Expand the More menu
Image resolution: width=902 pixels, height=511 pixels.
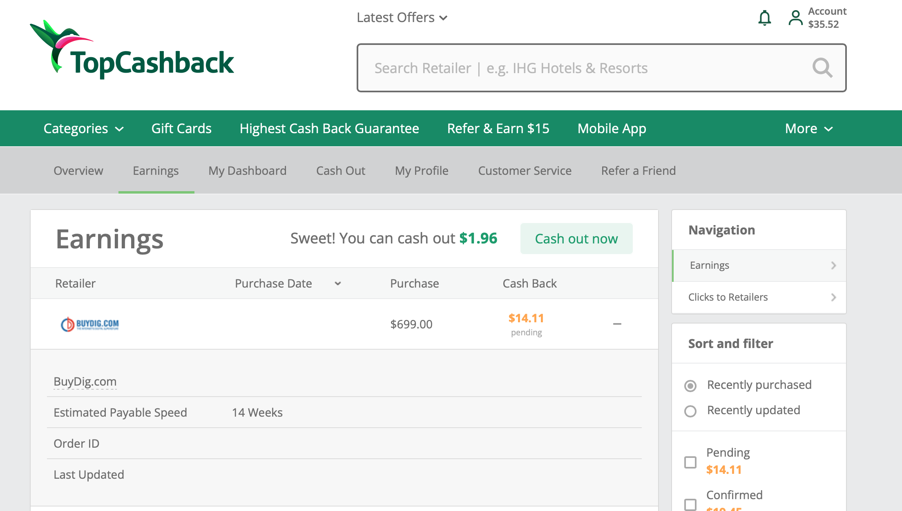point(808,129)
